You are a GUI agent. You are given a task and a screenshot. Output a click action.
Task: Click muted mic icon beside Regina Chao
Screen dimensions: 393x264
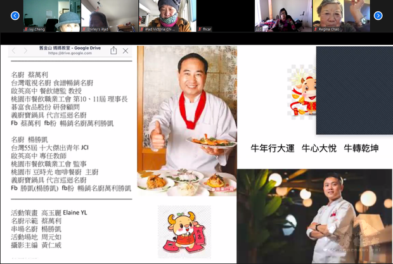pos(316,29)
